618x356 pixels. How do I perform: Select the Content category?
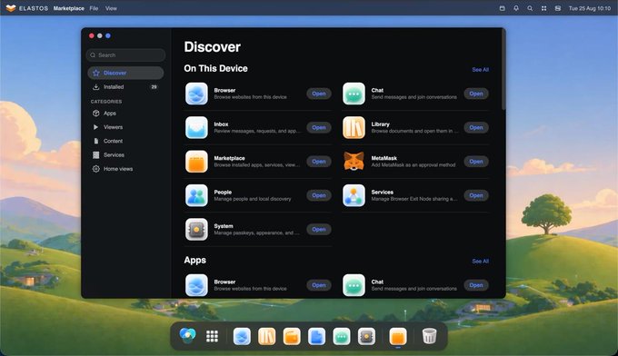pyautogui.click(x=125, y=141)
